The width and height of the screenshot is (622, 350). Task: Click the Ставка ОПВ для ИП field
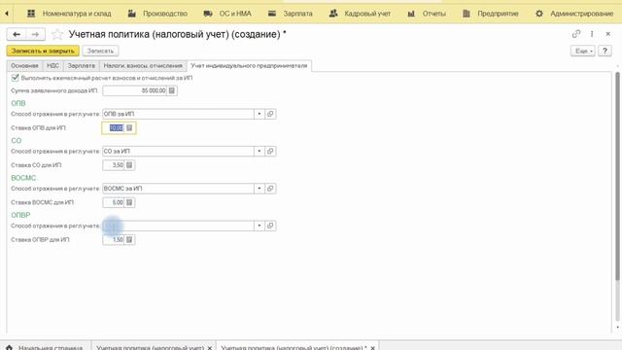pos(114,127)
